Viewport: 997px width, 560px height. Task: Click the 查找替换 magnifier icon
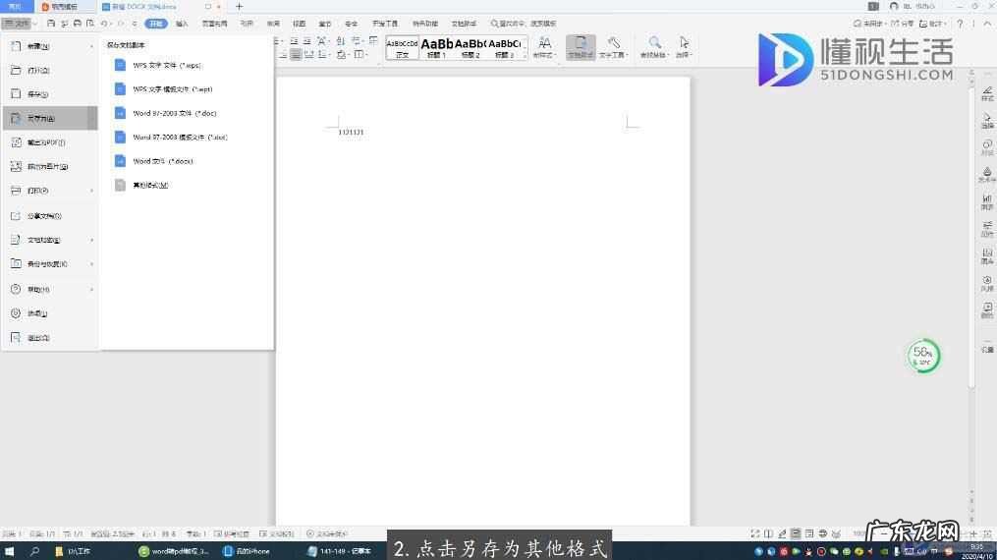[654, 43]
